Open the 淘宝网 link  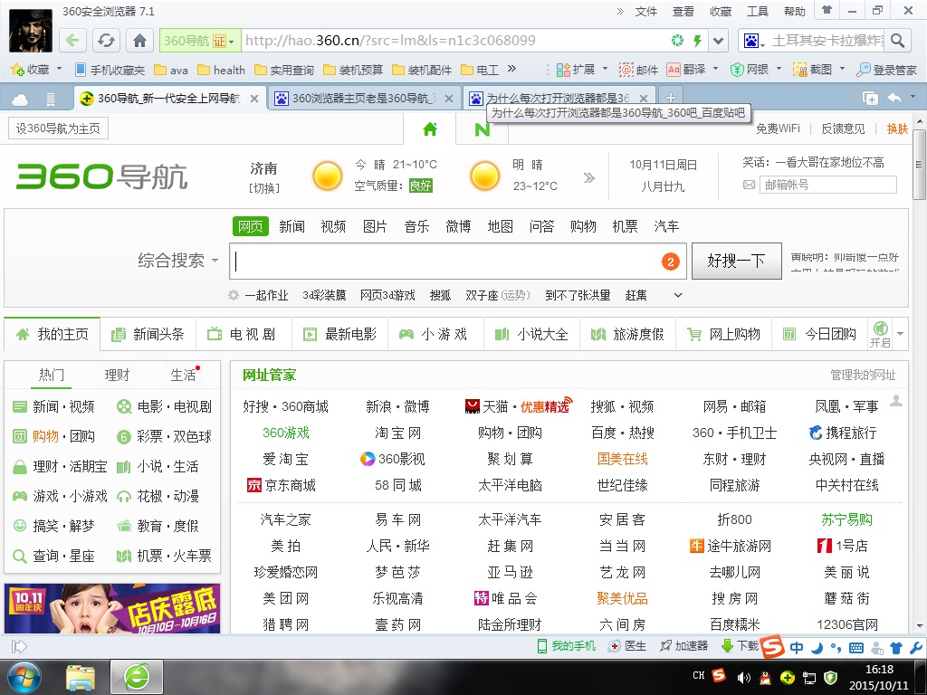[x=398, y=433]
